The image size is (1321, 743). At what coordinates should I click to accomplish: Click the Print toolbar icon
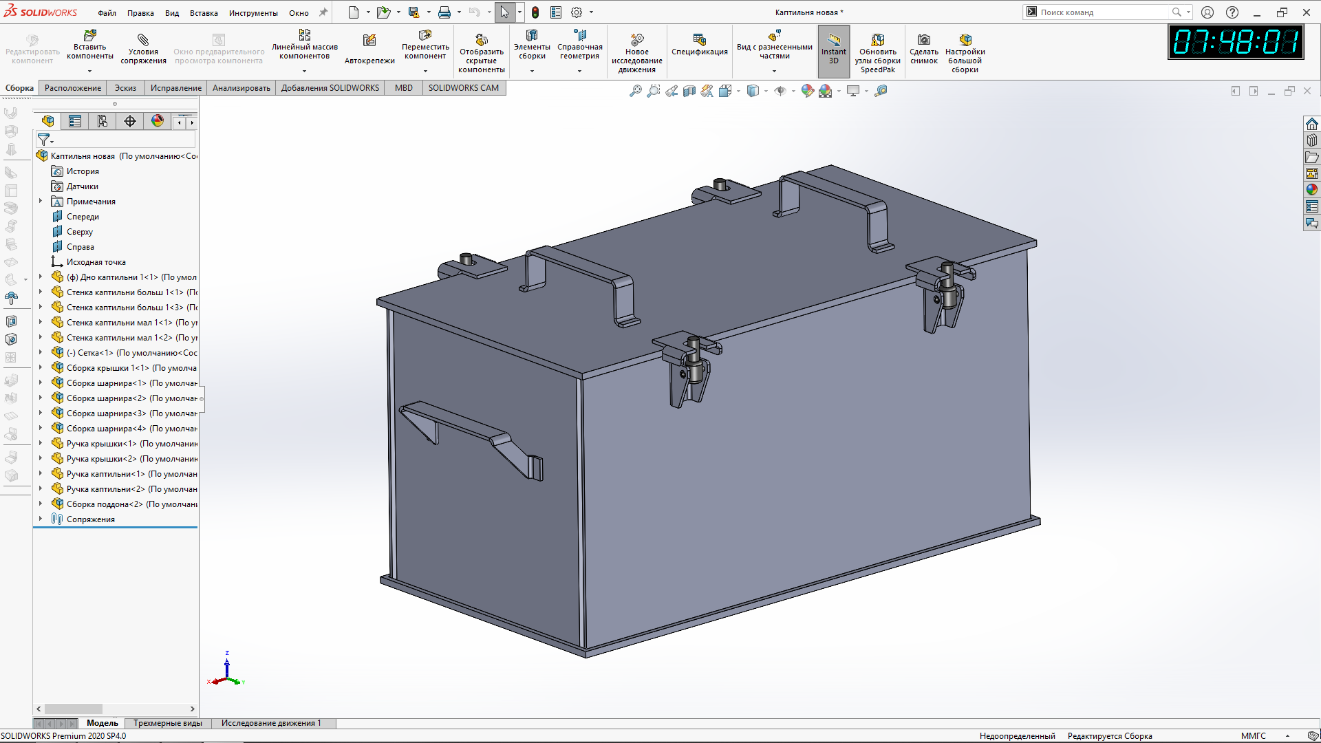[444, 12]
